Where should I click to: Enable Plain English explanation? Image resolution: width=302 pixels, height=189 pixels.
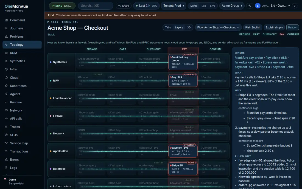click(253, 27)
